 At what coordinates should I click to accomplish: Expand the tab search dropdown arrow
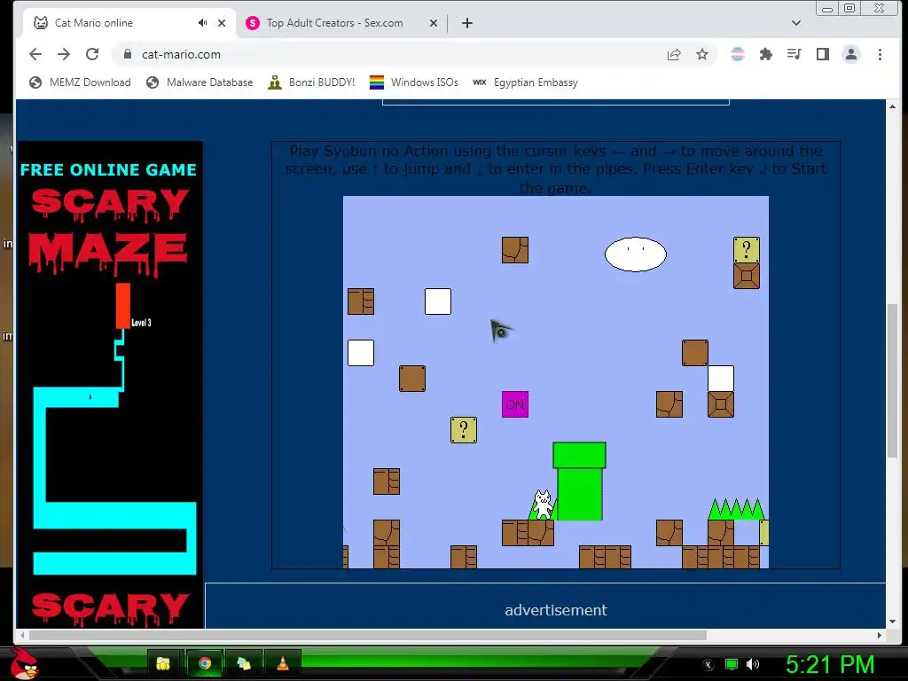tap(795, 23)
